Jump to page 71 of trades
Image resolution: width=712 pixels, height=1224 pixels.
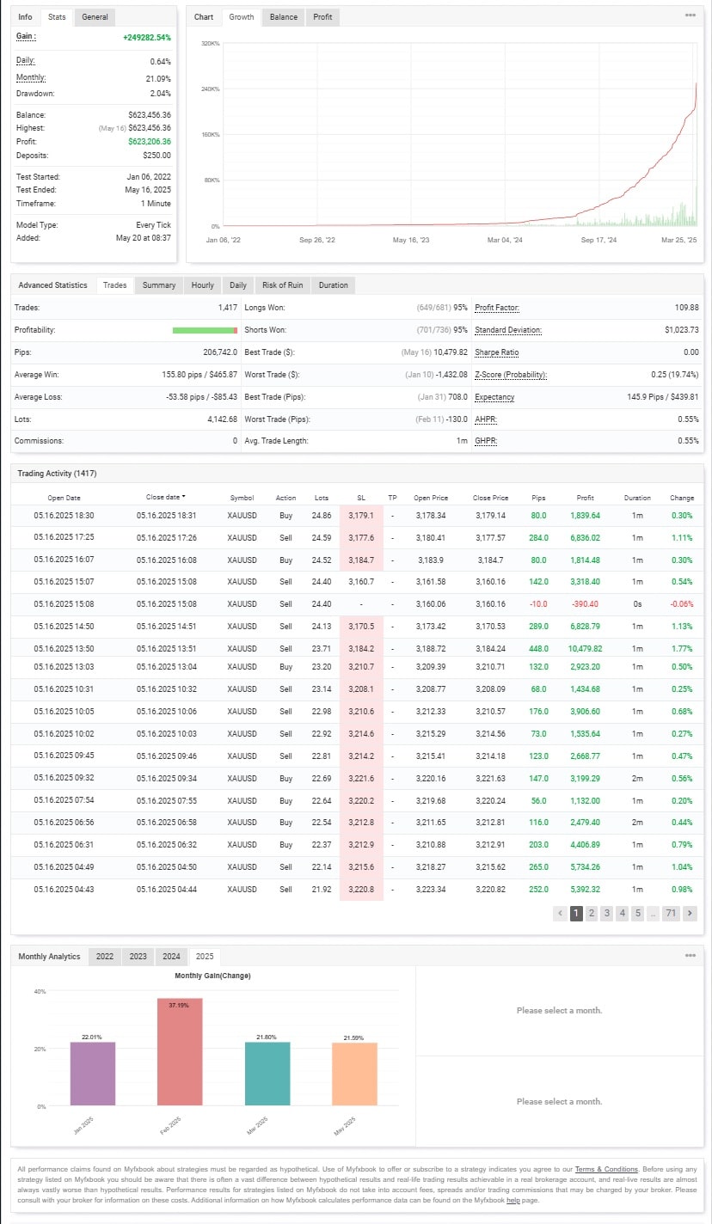671,913
